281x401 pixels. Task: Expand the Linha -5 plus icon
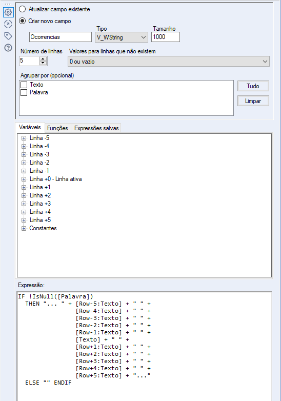[x=24, y=138]
